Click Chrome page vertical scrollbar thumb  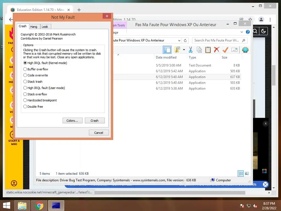point(274,75)
